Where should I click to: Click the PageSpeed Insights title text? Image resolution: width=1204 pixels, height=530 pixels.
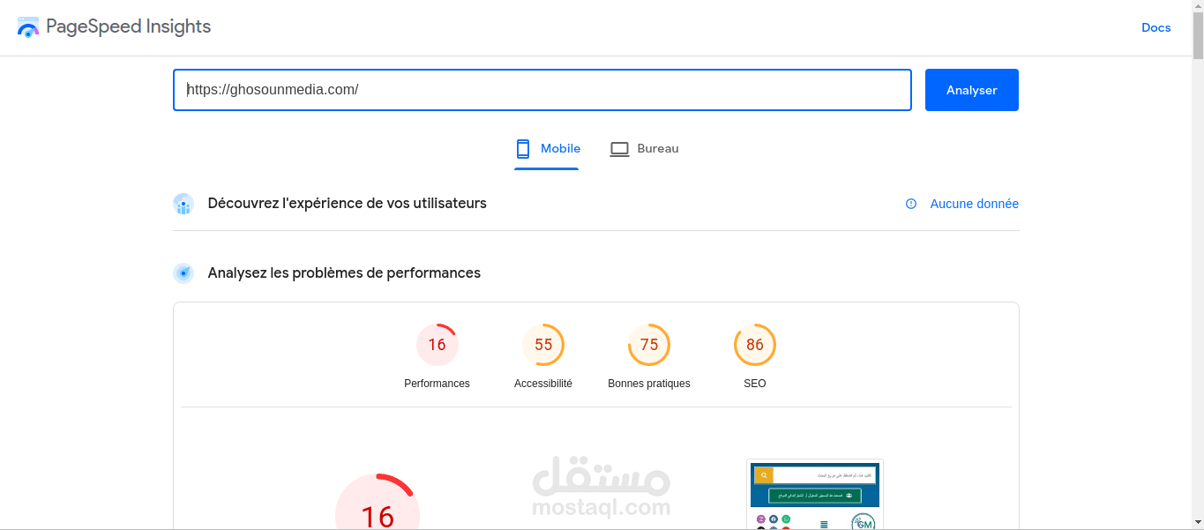(129, 26)
